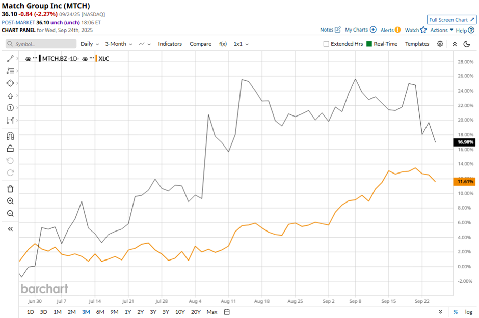Pick the numbered circle annotation tool
This screenshot has height=318, width=479.
[x=10, y=108]
